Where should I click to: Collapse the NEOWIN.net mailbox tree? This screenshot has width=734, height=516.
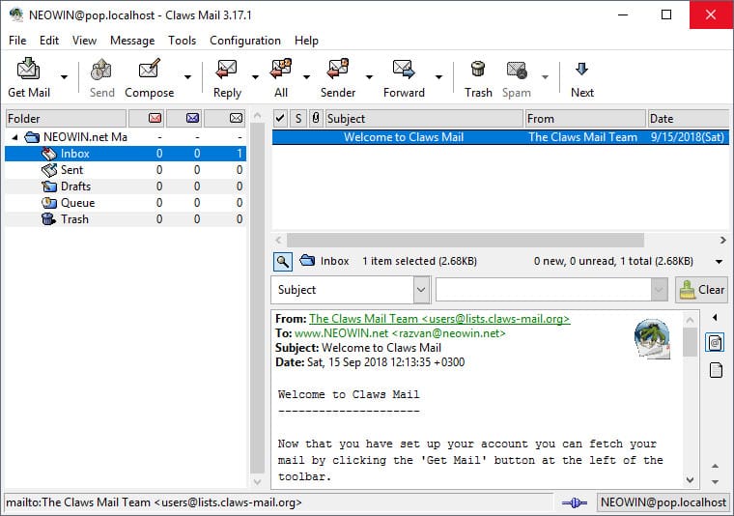point(14,137)
